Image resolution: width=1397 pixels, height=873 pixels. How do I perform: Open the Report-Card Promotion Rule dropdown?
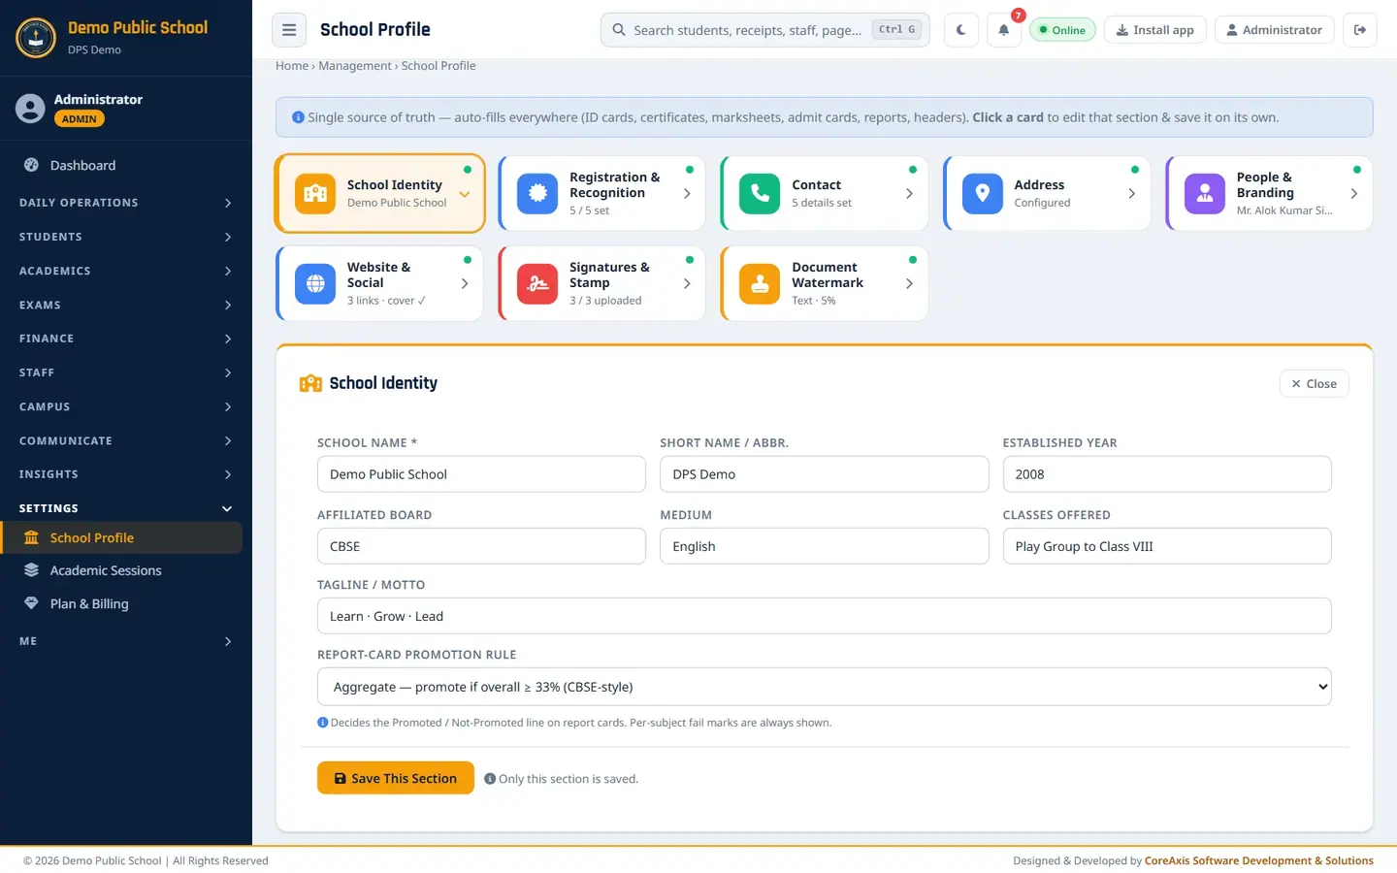[825, 687]
